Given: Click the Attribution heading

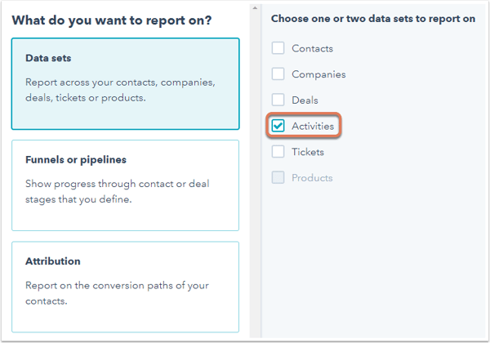Looking at the screenshot, I should coord(53,261).
